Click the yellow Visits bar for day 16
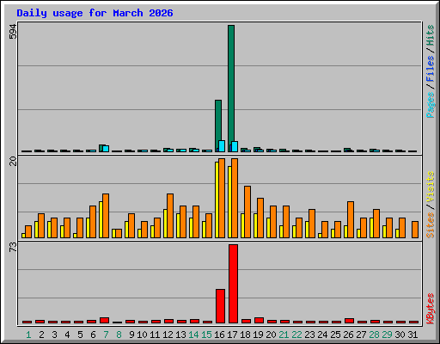The height and width of the screenshot is (344, 440). click(217, 200)
